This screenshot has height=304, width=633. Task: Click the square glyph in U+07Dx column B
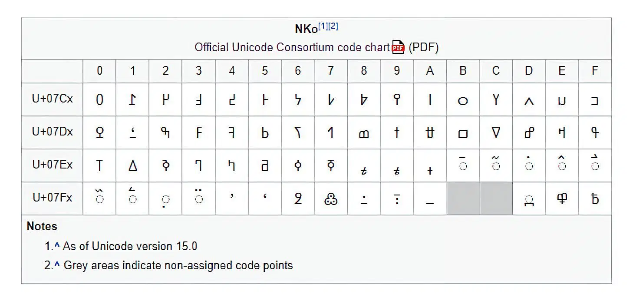463,133
